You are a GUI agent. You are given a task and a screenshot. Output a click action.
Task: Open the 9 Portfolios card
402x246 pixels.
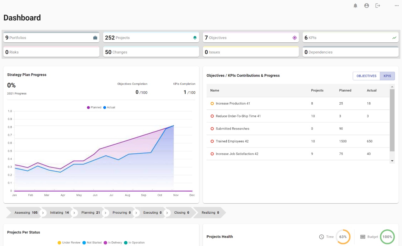tap(52, 37)
